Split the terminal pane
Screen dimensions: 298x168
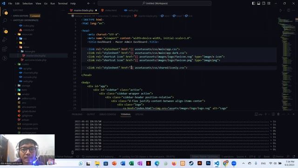(273, 114)
